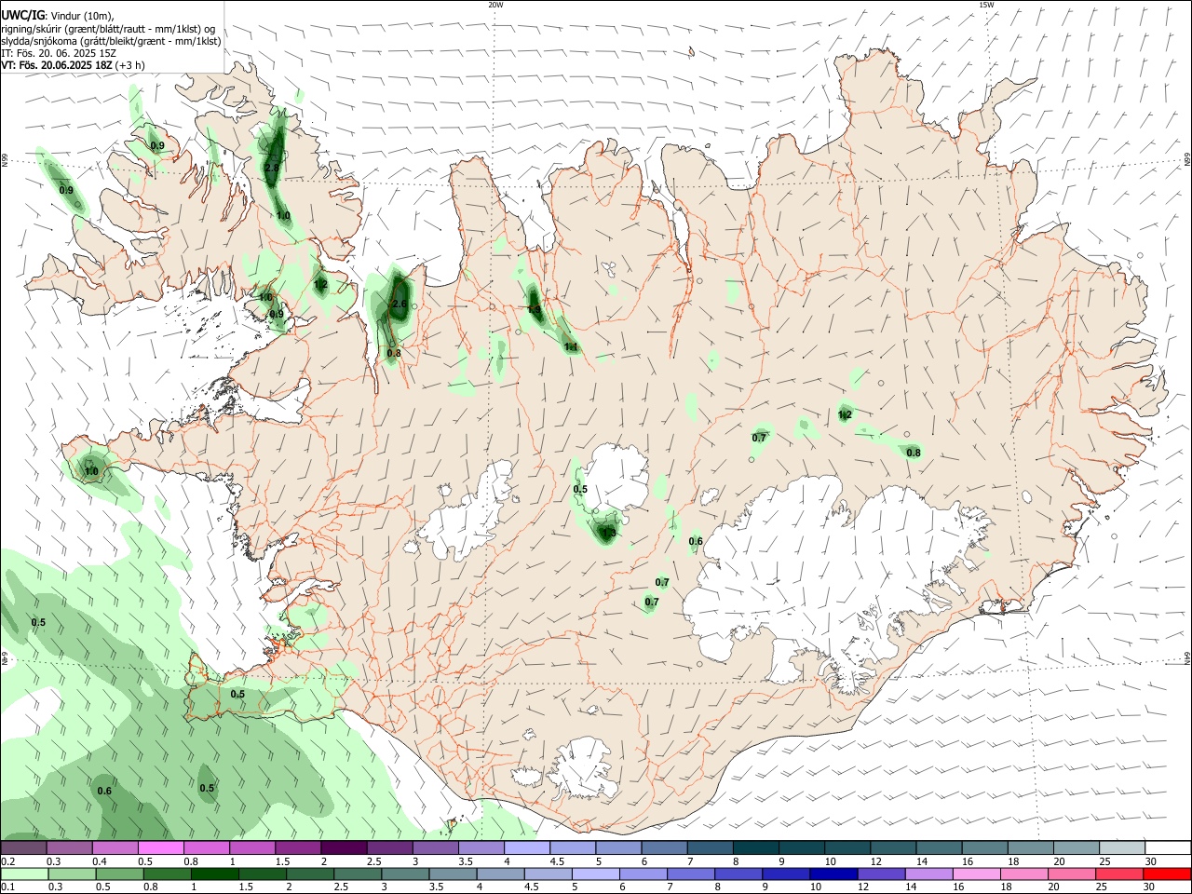Pick the dark mauve 0.2–0.3 snow swatch
Screen dimensions: 1192x894
(x=23, y=848)
